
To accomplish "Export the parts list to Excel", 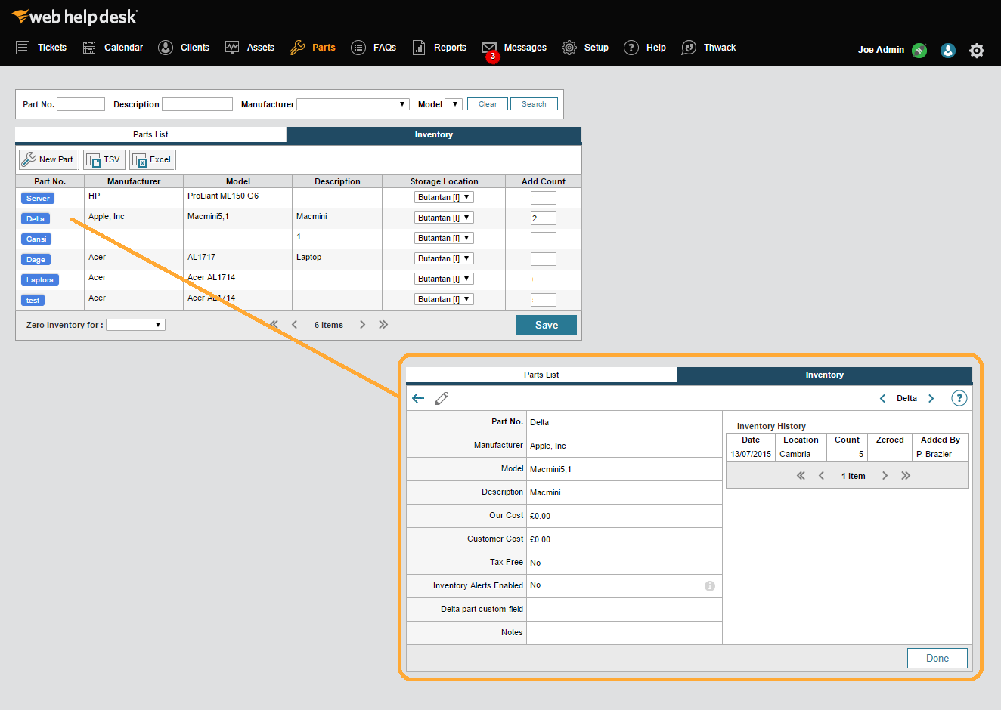I will (x=153, y=159).
